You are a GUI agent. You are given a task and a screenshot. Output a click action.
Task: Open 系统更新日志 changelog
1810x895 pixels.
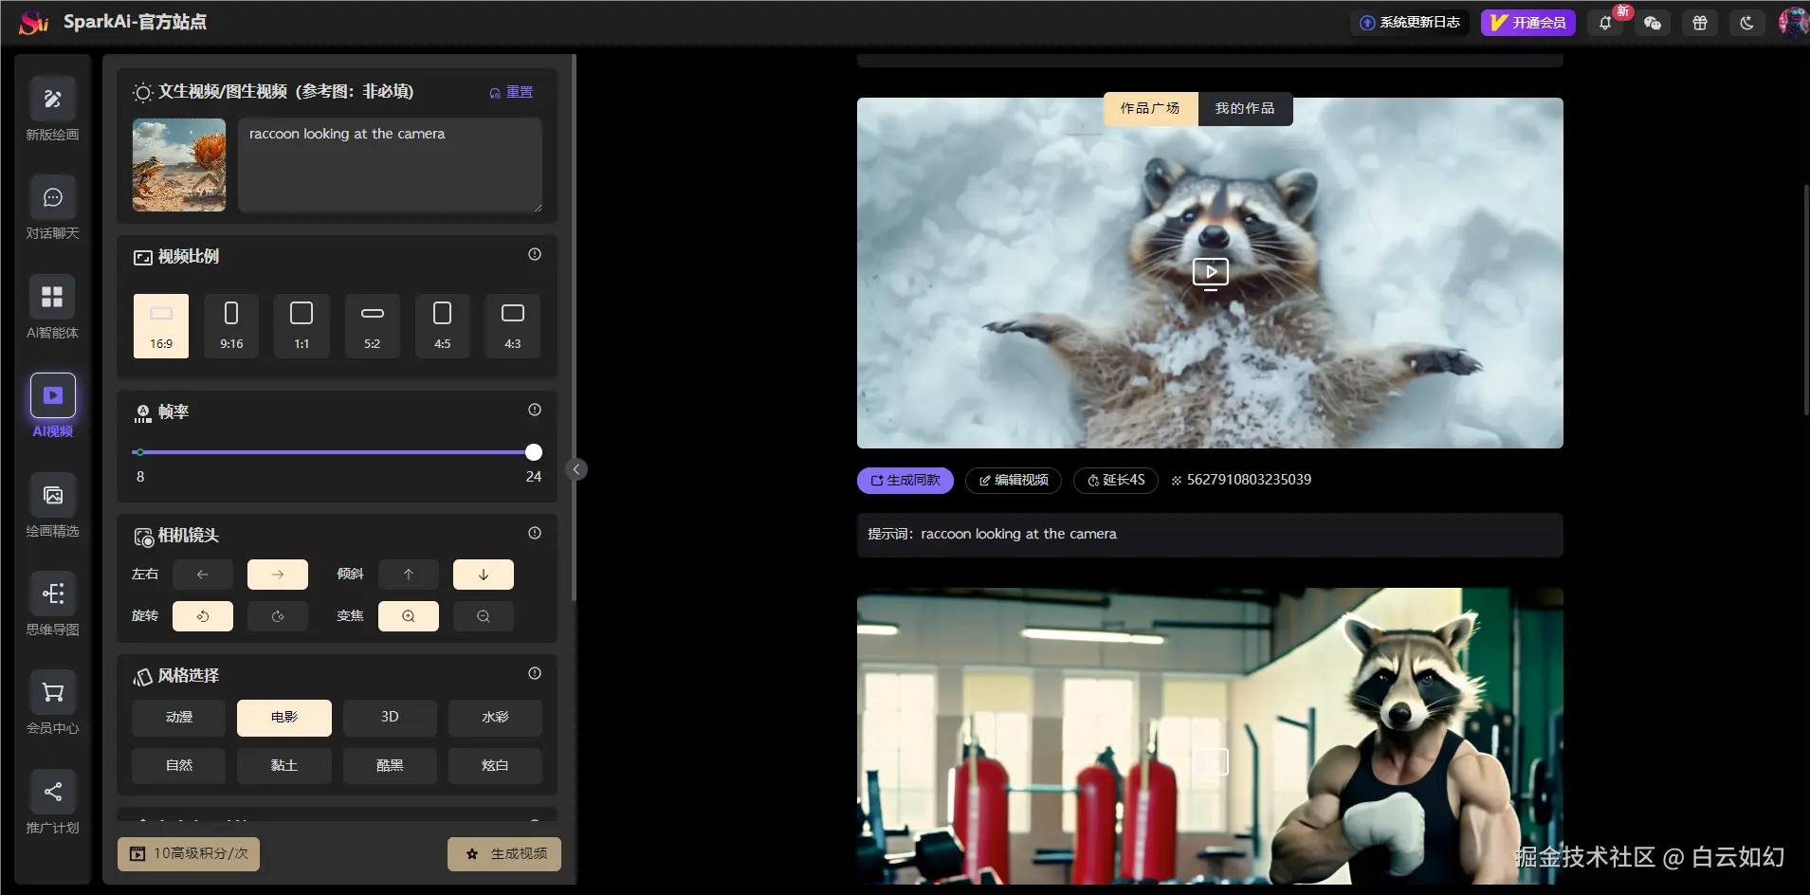pos(1410,23)
